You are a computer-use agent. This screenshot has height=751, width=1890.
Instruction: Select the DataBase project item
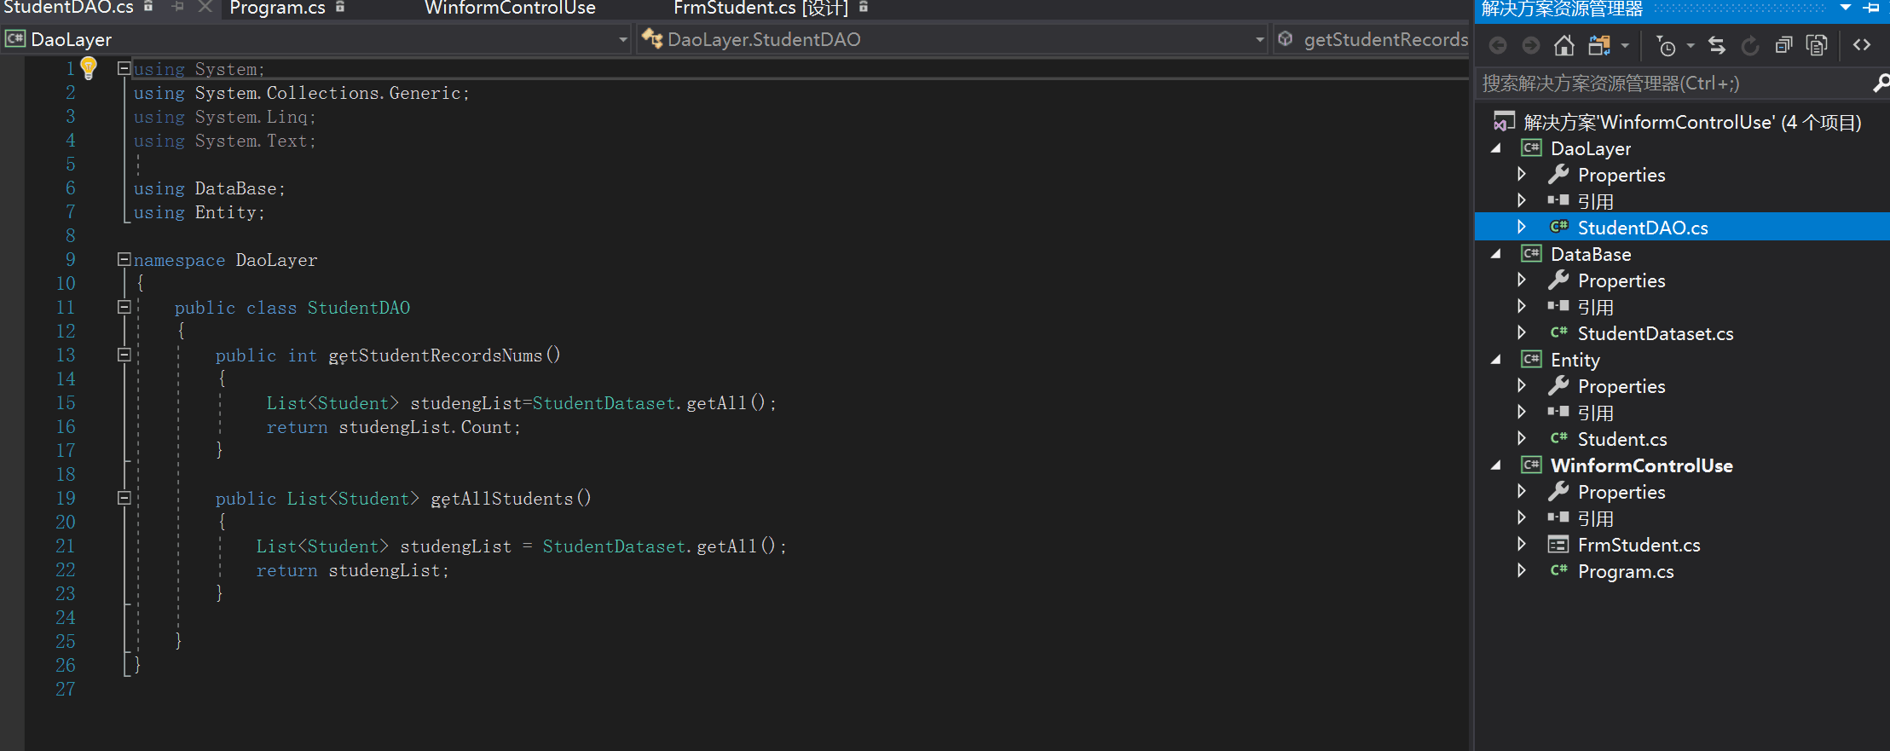[1591, 254]
